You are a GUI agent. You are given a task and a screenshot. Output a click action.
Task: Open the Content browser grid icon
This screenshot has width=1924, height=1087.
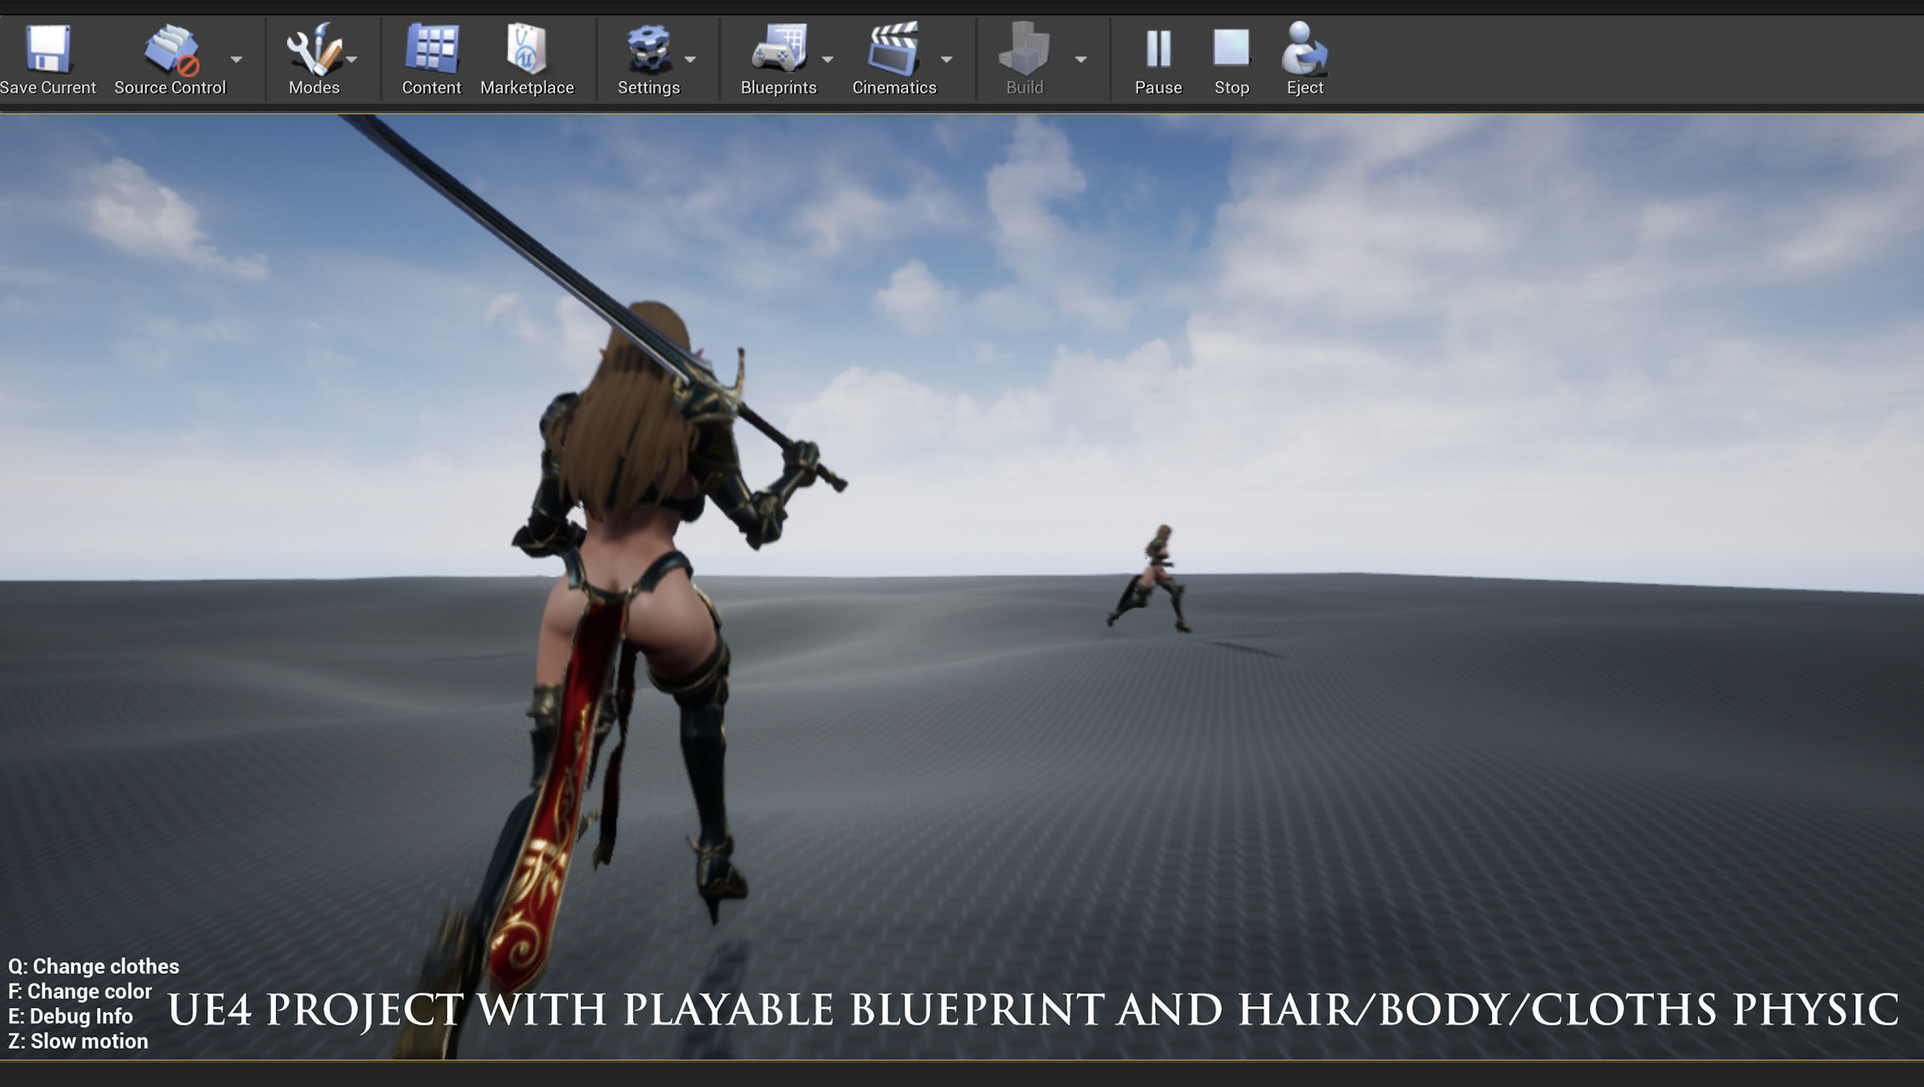(x=432, y=49)
